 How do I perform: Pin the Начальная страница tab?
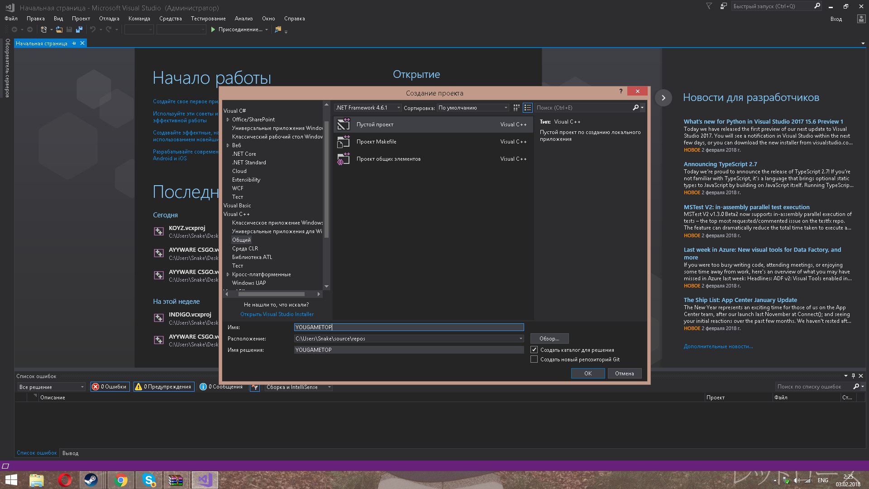(74, 43)
